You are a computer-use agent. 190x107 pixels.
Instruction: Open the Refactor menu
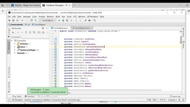[x=50, y=17]
